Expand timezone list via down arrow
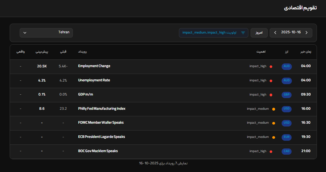This screenshot has height=172, width=326. [x=25, y=33]
